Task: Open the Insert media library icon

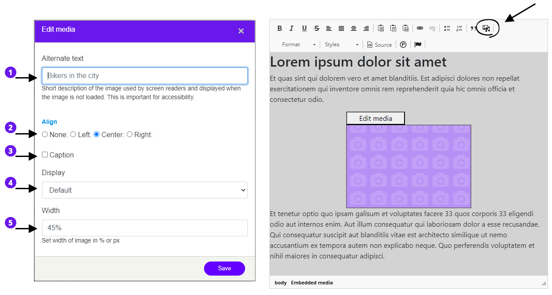Action: tap(486, 28)
